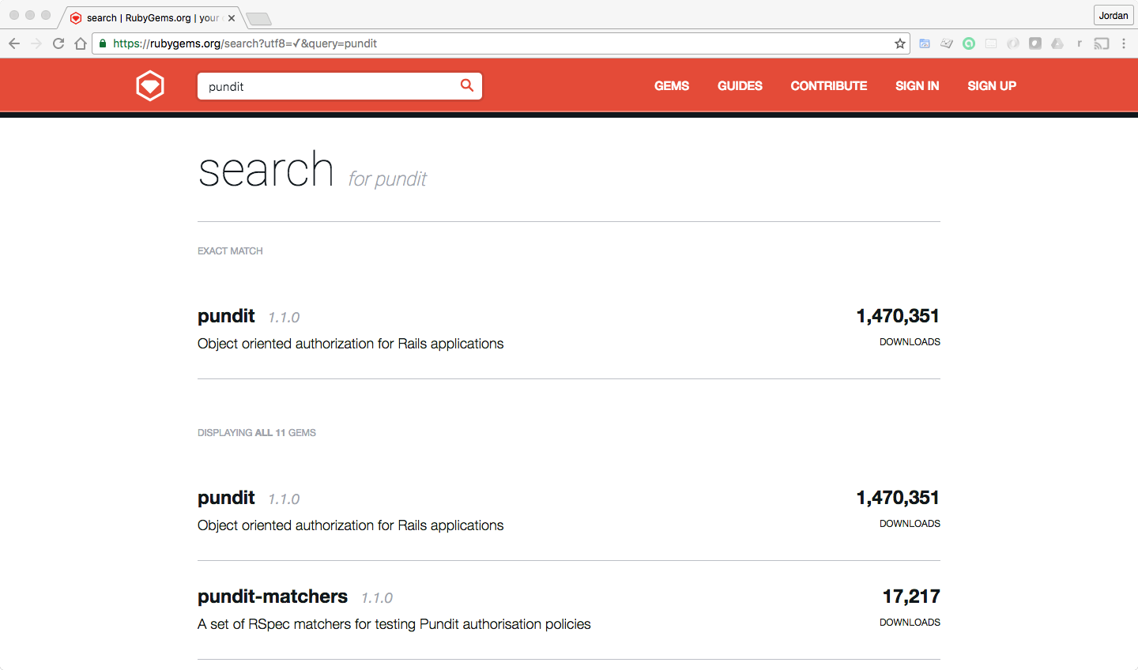The width and height of the screenshot is (1138, 670).
Task: Open the GEMS navigation item
Action: pos(672,85)
